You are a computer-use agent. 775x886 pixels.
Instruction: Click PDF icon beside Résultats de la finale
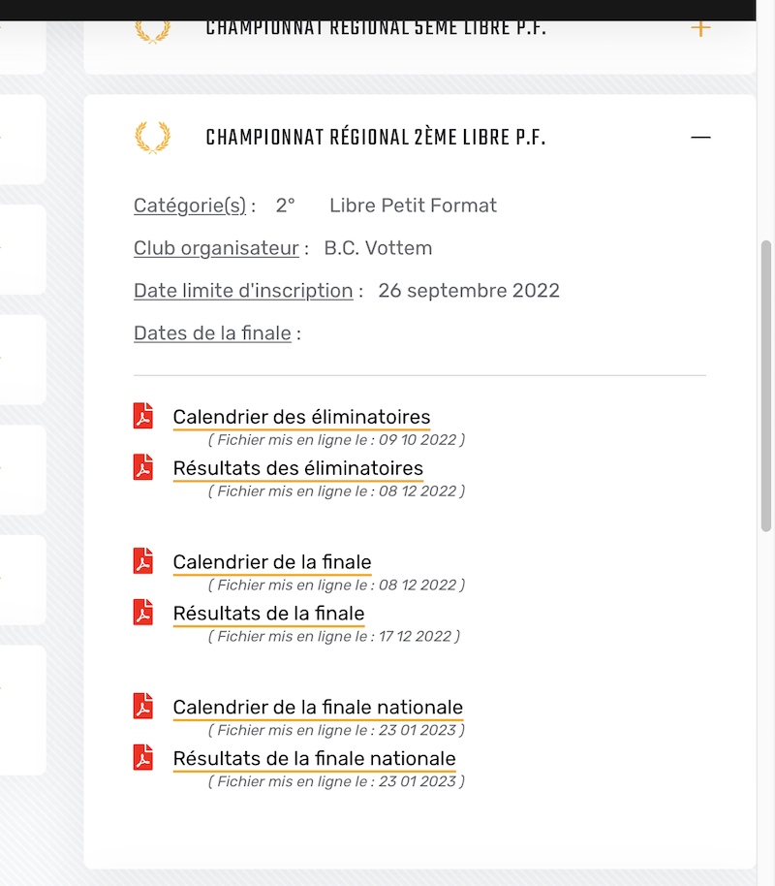143,613
